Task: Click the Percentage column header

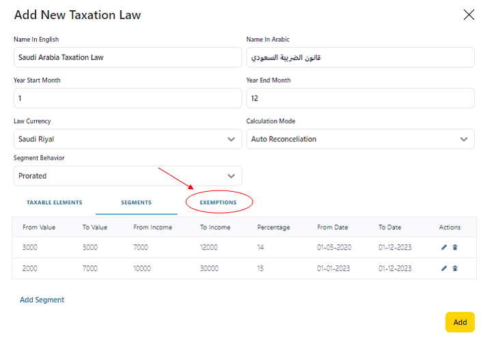Action: pos(273,227)
